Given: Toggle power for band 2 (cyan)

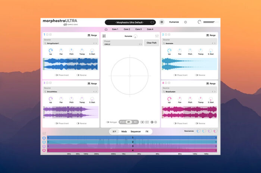Looking at the screenshot, I should pyautogui.click(x=44, y=142).
